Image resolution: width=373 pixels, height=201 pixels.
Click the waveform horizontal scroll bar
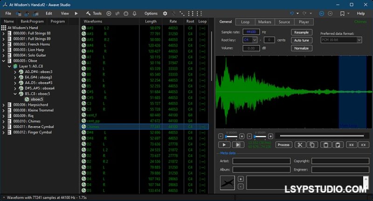322,136
